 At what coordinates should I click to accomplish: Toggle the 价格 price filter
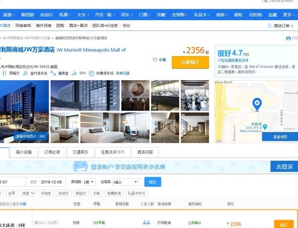[x=96, y=193]
